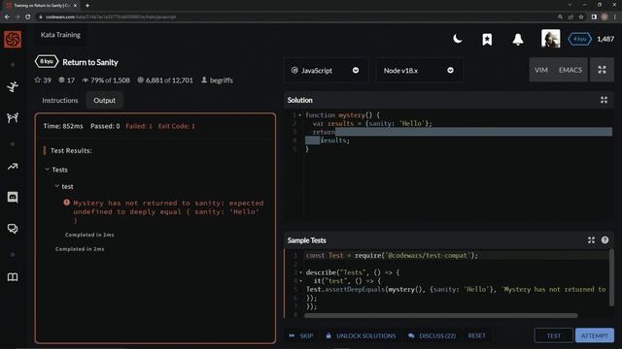The width and height of the screenshot is (622, 349).
Task: Open the Practice karate kick sidebar icon
Action: coord(13,86)
